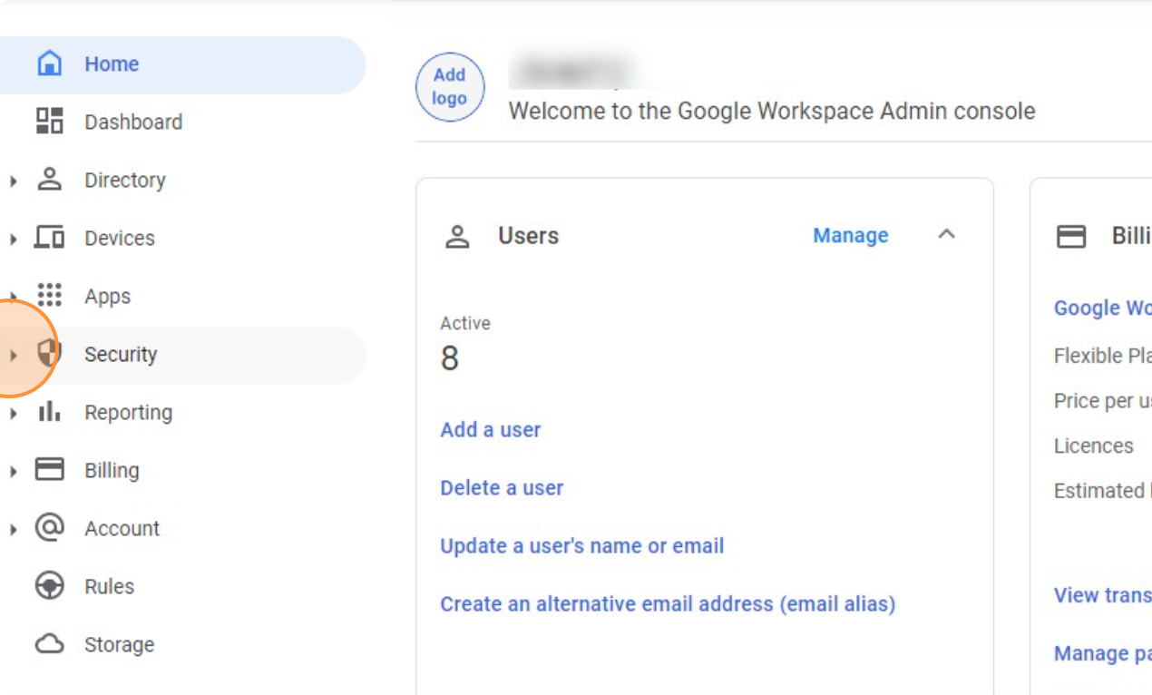
Task: Click the Reporting bar chart icon
Action: pyautogui.click(x=49, y=412)
